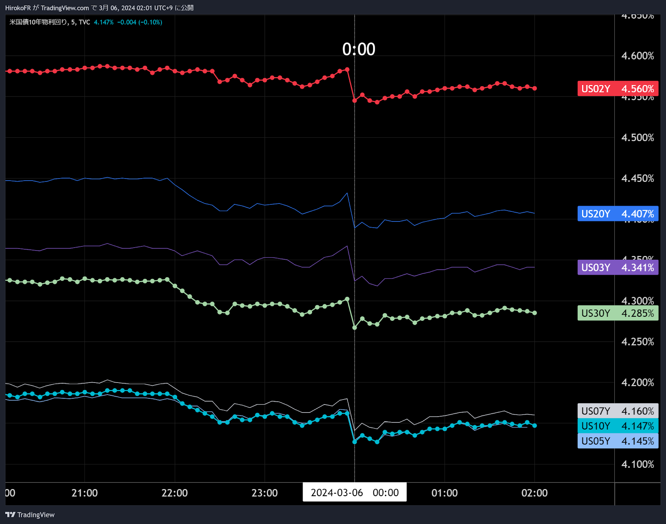Click the 23:00 time axis label
This screenshot has width=666, height=524.
coord(265,493)
